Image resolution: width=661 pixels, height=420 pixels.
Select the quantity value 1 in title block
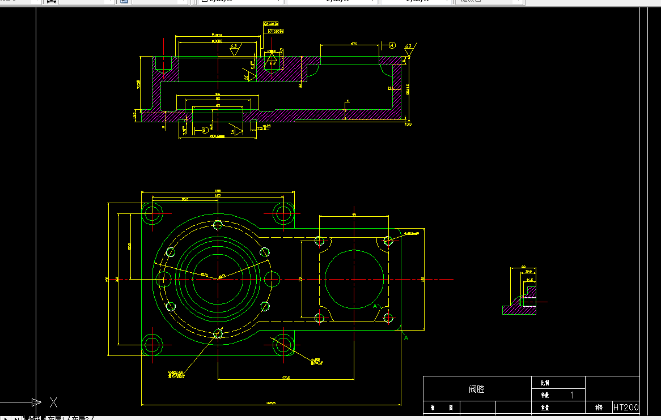point(572,395)
